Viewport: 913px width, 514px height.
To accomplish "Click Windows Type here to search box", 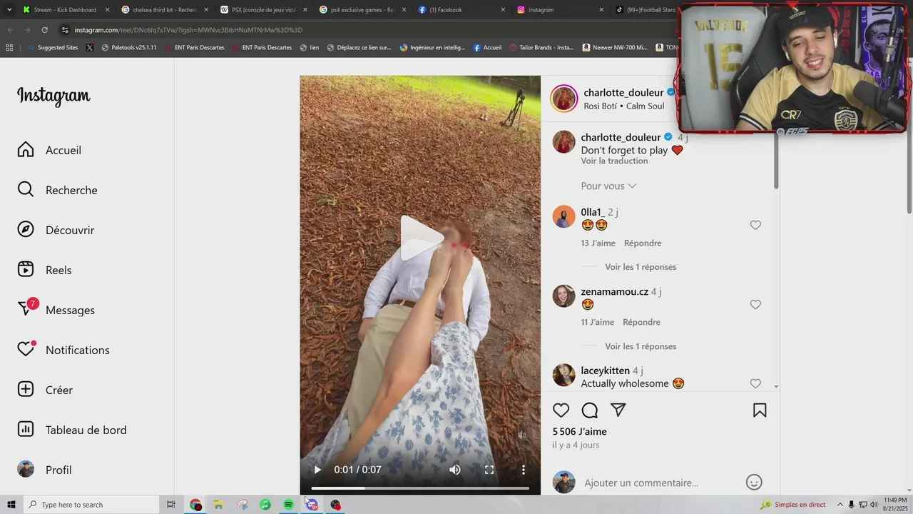I will (91, 505).
